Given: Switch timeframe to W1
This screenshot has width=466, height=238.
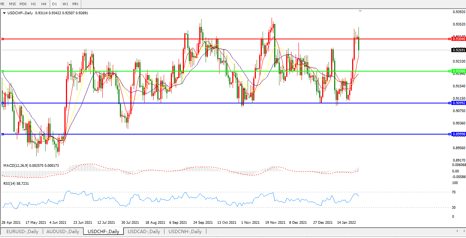Looking at the screenshot, I should point(65,4).
